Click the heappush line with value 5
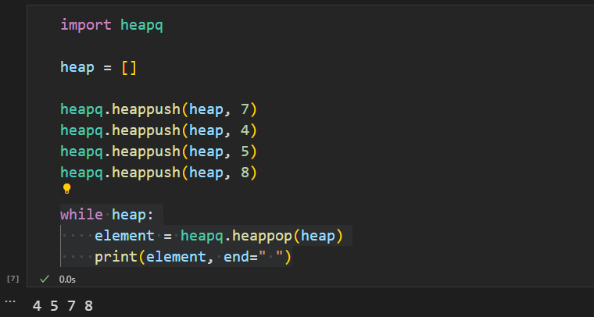This screenshot has height=317, width=594. click(x=159, y=151)
